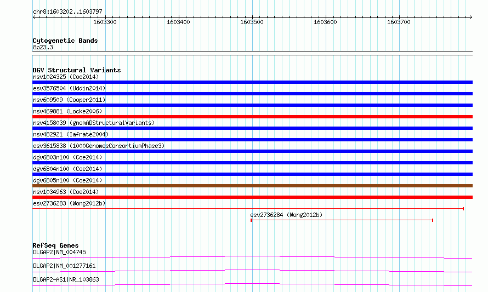Viewport: 488px width, 292px height.
Task: Open the DLGAP2|NM_004745 gene label
Action: point(59,252)
